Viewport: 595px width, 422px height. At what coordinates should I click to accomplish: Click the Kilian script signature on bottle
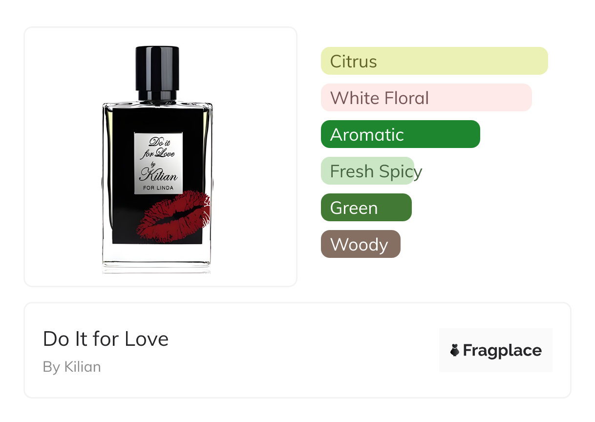(159, 174)
